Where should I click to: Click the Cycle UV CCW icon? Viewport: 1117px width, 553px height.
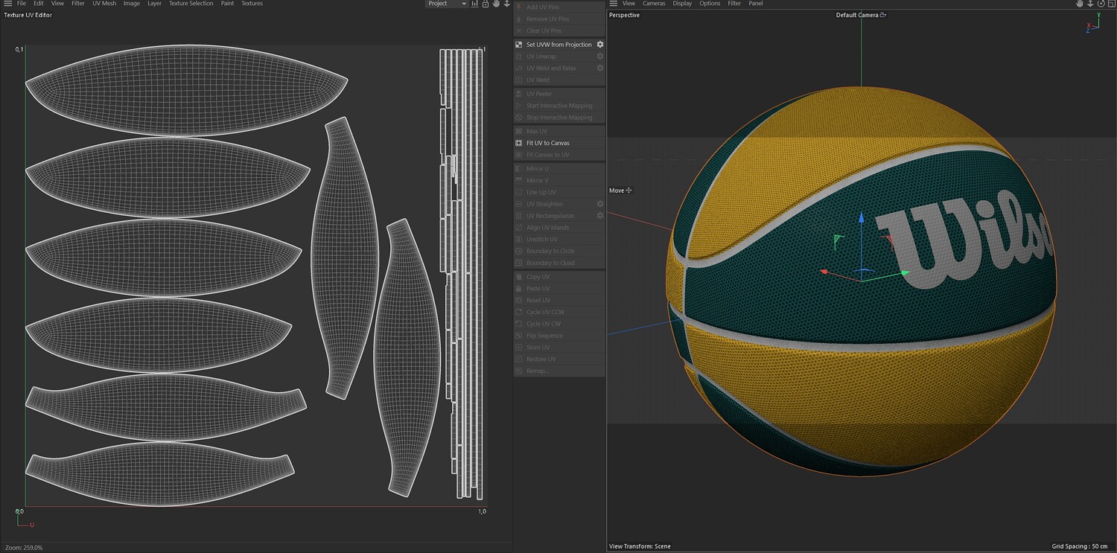tap(519, 312)
